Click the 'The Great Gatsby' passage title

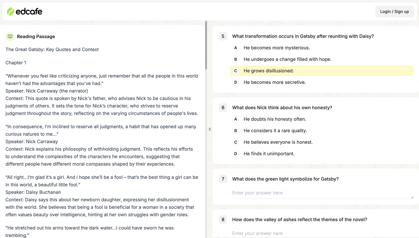pos(52,49)
